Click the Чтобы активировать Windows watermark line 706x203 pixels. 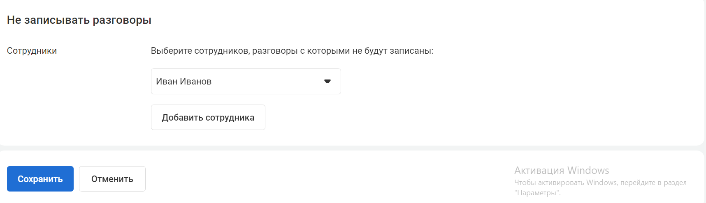click(x=600, y=182)
